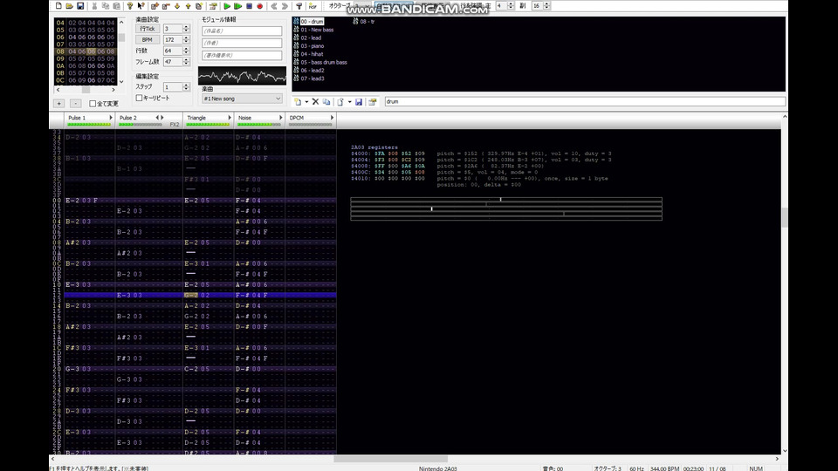The height and width of the screenshot is (471, 838).
Task: Stop playback with the blue square
Action: point(249,6)
